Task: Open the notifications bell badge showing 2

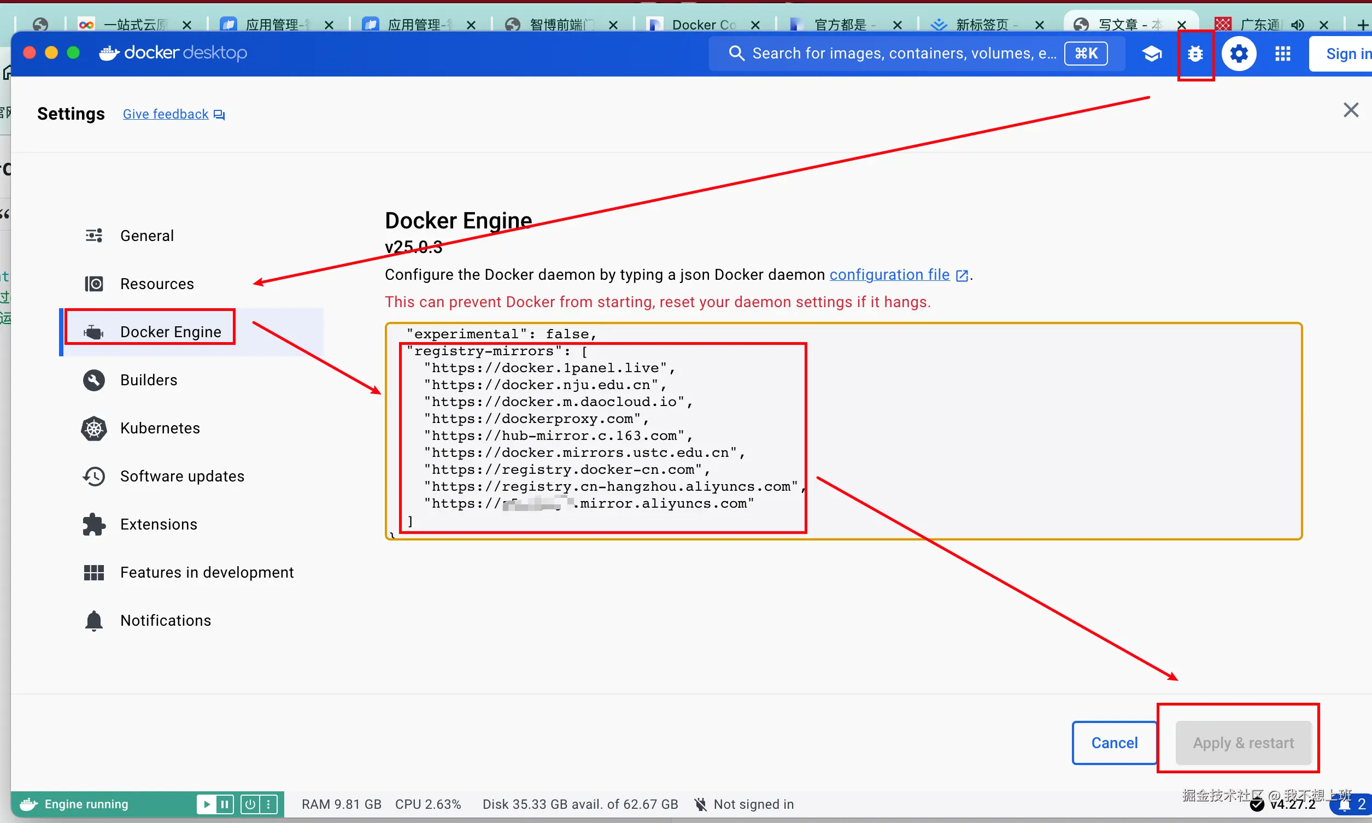Action: tap(1351, 805)
